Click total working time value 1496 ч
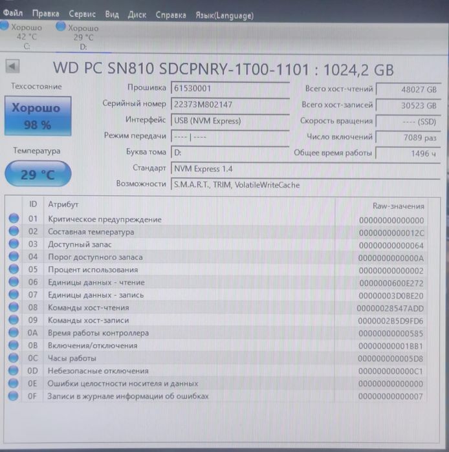The height and width of the screenshot is (452, 449). pos(408,153)
